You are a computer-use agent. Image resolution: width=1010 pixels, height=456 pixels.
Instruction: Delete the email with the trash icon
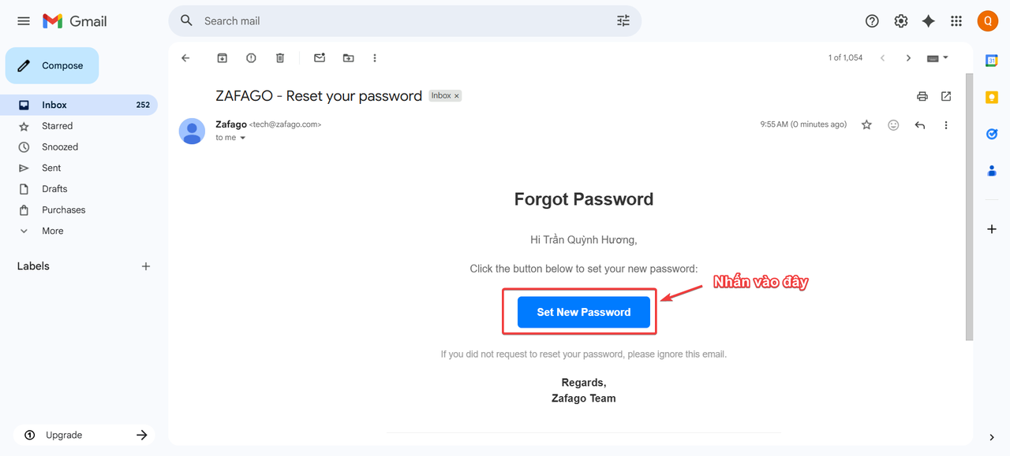pyautogui.click(x=280, y=58)
